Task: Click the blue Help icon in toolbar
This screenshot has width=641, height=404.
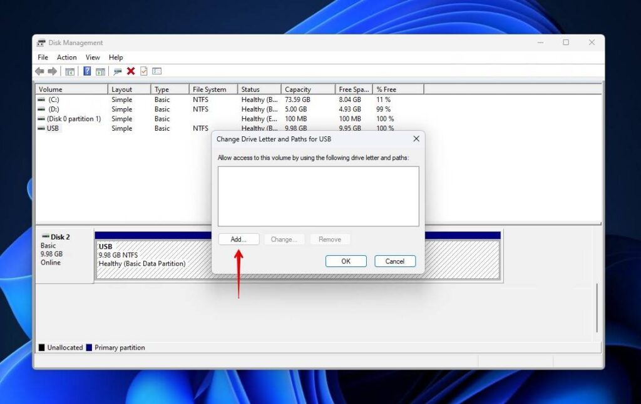Action: click(x=86, y=71)
